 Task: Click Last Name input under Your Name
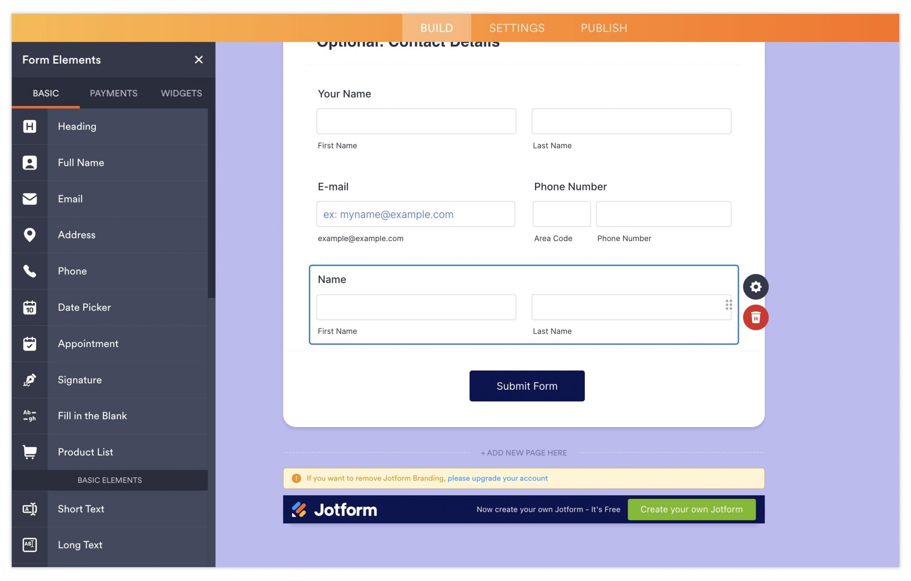pos(631,121)
